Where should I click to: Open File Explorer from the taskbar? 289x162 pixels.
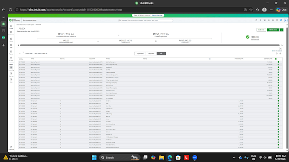[x=161, y=158]
